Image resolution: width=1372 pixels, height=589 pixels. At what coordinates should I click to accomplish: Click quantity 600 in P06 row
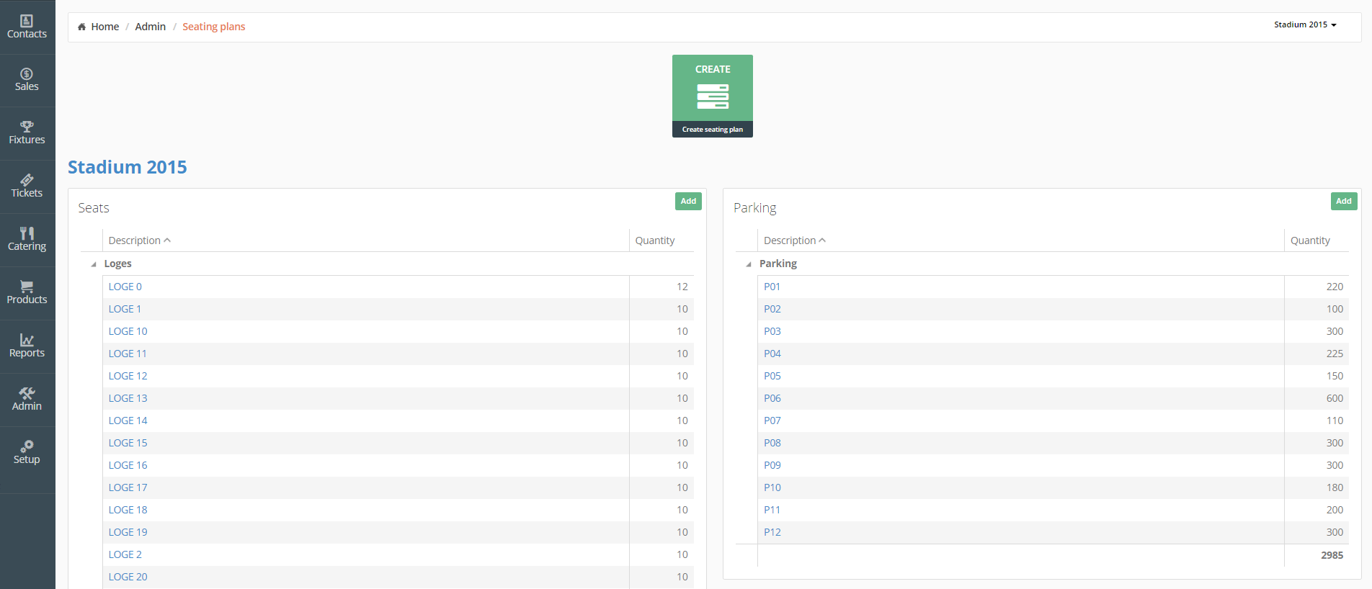pos(1335,398)
